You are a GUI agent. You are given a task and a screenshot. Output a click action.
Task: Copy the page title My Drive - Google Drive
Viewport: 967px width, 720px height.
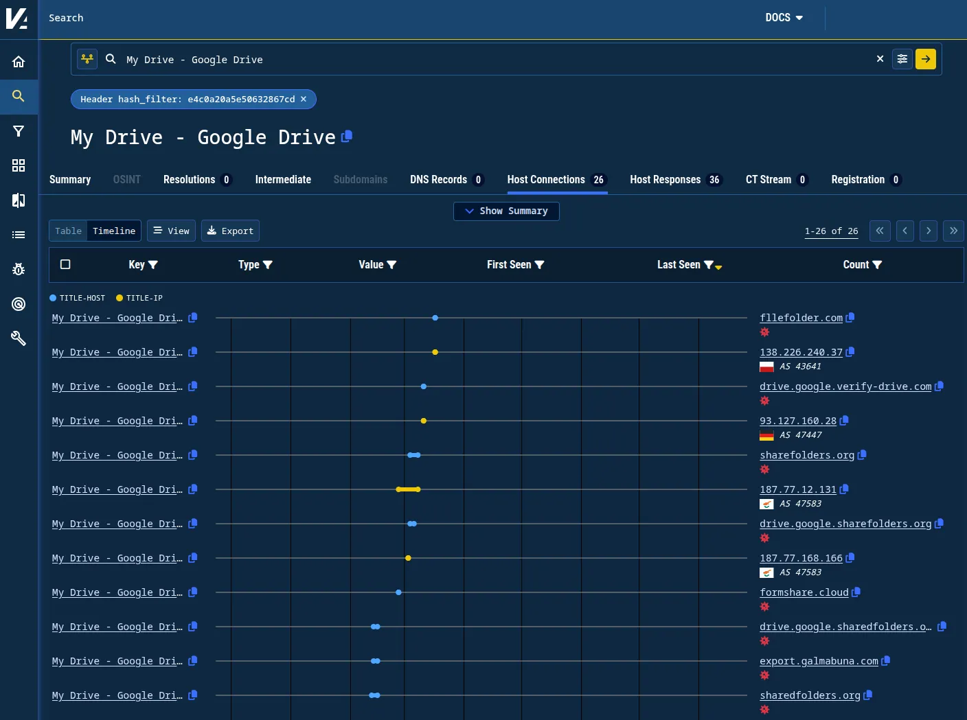(347, 136)
